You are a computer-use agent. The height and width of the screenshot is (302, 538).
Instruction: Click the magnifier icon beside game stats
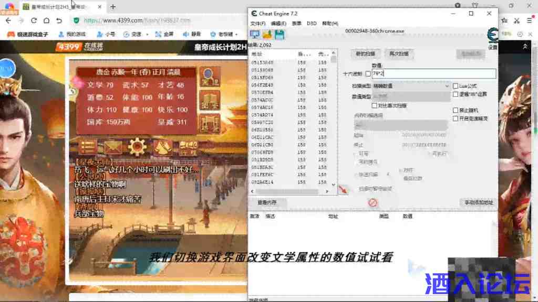pyautogui.click(x=210, y=77)
